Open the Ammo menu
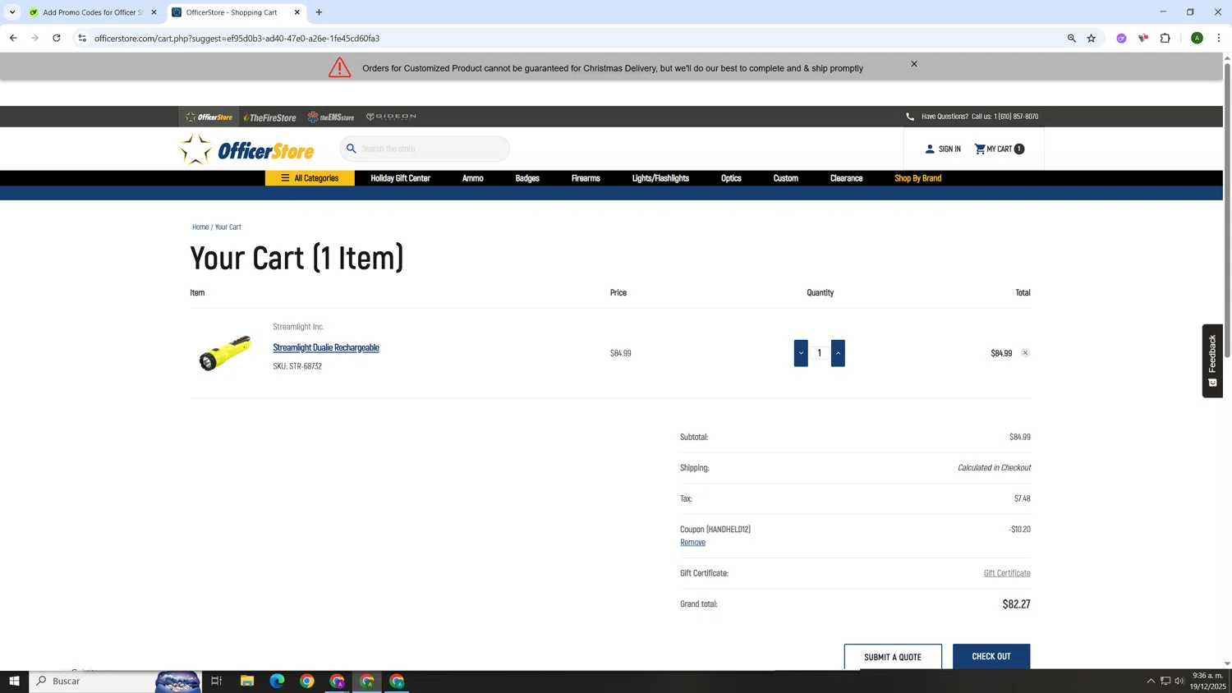The image size is (1232, 693). point(472,178)
